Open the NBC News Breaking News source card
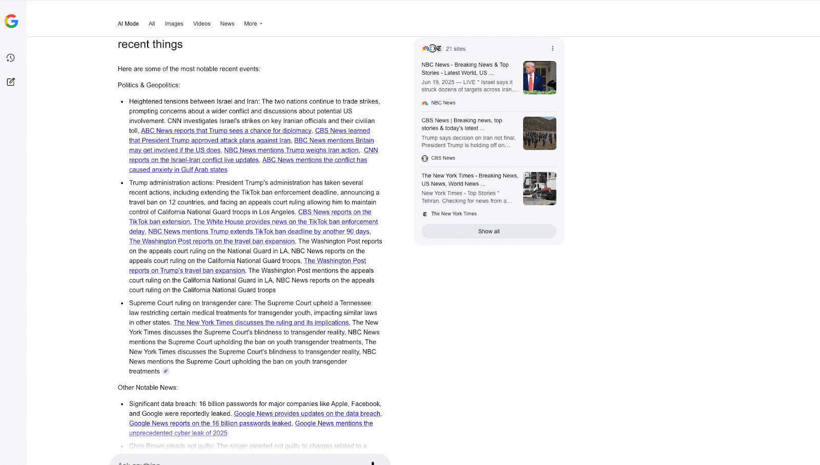This screenshot has height=465, width=820. tap(489, 84)
